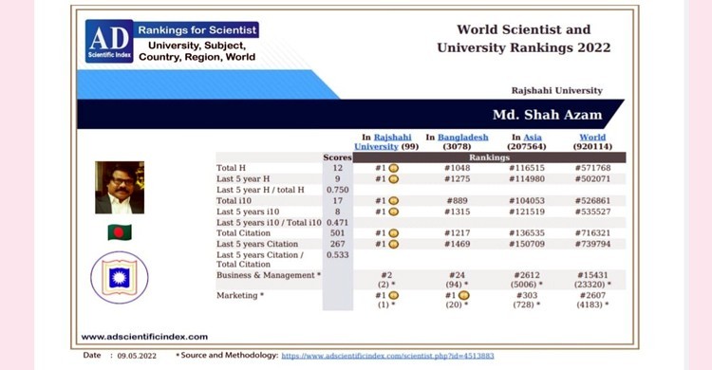Screen dimensions: 712x370
Task: Click the gold medal in Total i10 row
Action: click(x=394, y=201)
